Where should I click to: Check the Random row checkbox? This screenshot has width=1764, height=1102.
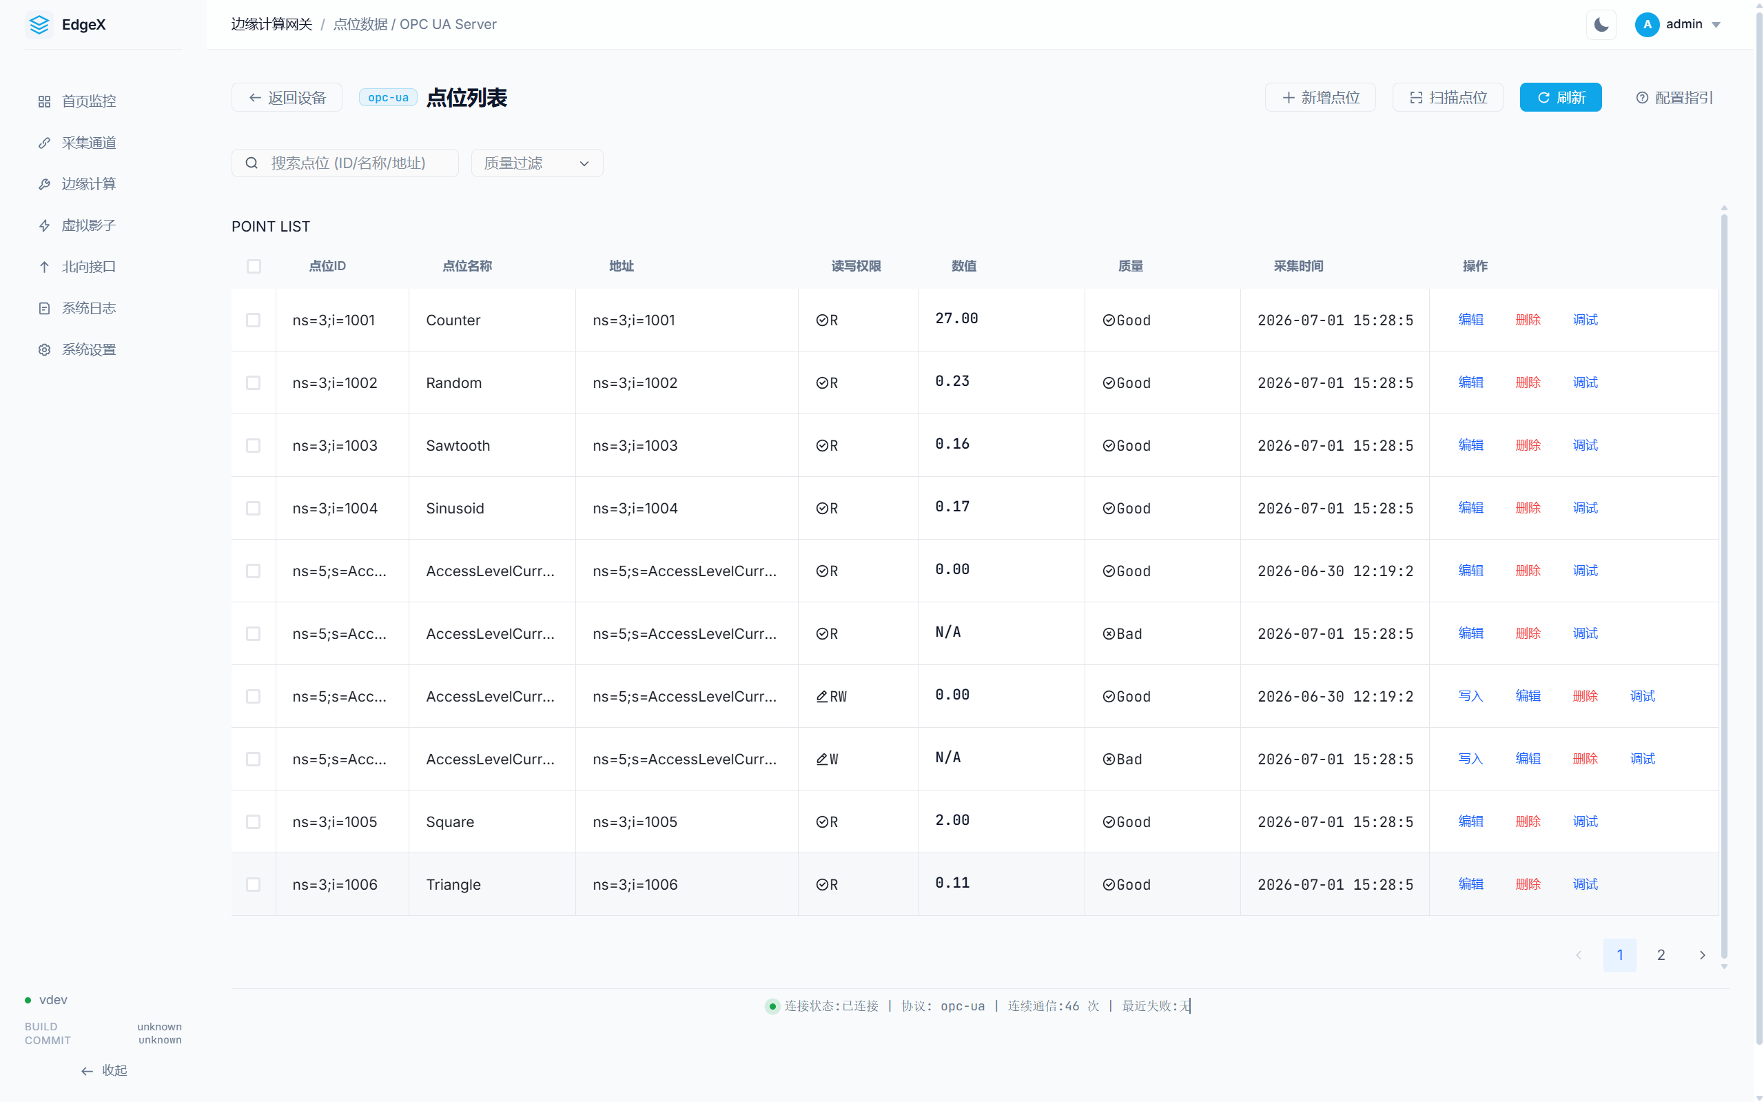click(254, 383)
